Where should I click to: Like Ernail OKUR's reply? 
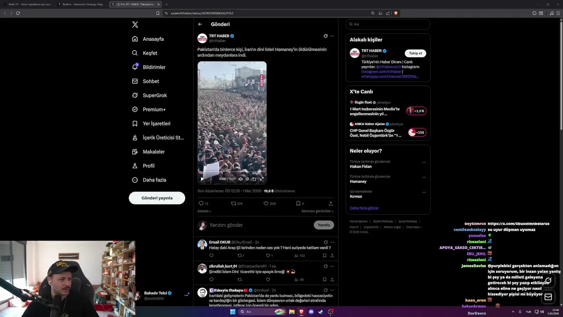(267, 255)
